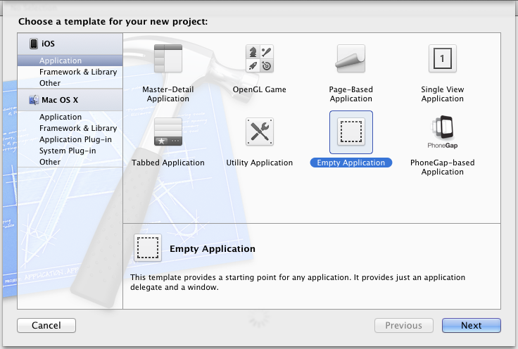Select the Master-Detail Application template icon

168,59
